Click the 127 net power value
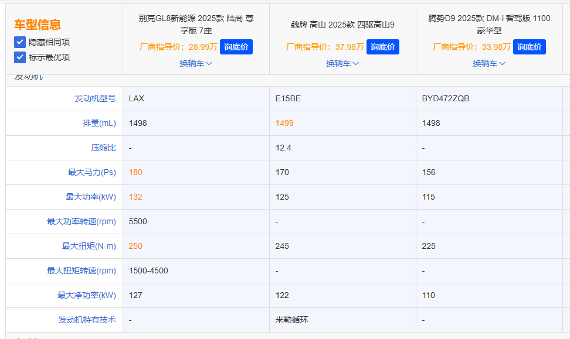Screen dimensions: 570x339 click(135, 296)
